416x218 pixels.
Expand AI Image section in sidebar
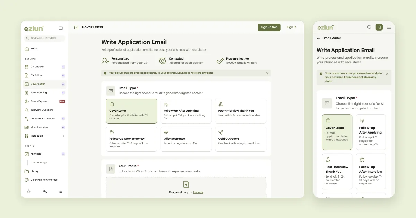click(45, 154)
